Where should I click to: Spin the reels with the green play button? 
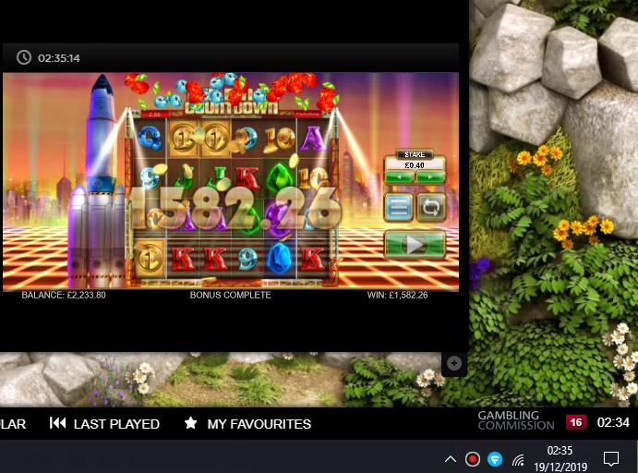point(415,244)
